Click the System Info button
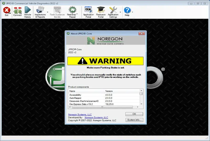This screenshot has height=141, width=210. point(134,120)
